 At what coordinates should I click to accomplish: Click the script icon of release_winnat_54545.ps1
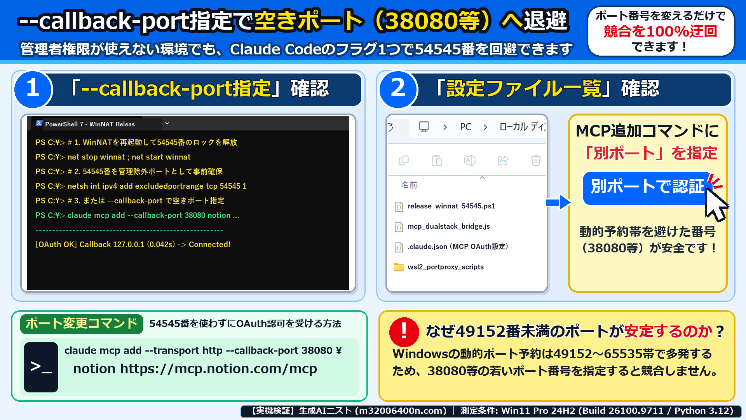tap(399, 206)
